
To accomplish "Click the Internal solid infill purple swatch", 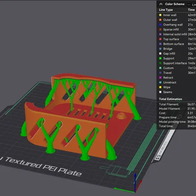I will tap(160, 34).
